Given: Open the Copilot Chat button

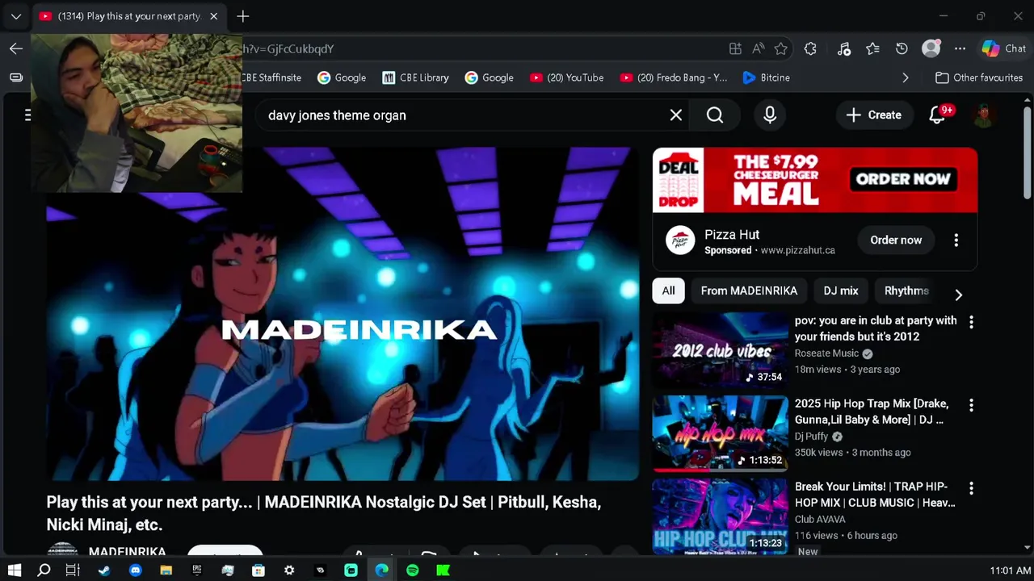Looking at the screenshot, I should coord(1004,48).
